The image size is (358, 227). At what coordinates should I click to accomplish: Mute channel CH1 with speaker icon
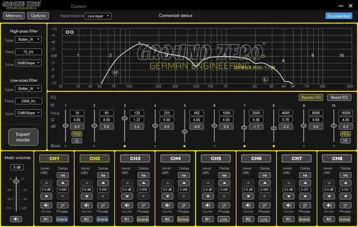(x=46, y=205)
